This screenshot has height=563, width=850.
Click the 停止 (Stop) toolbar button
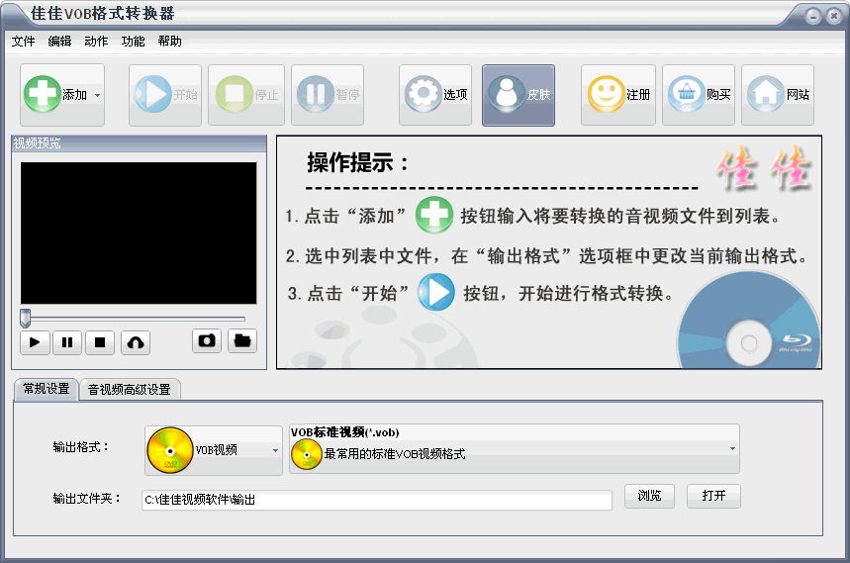tap(246, 95)
